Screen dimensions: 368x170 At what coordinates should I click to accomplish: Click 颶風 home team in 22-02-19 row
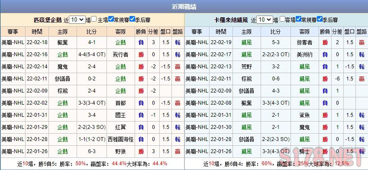(247, 42)
